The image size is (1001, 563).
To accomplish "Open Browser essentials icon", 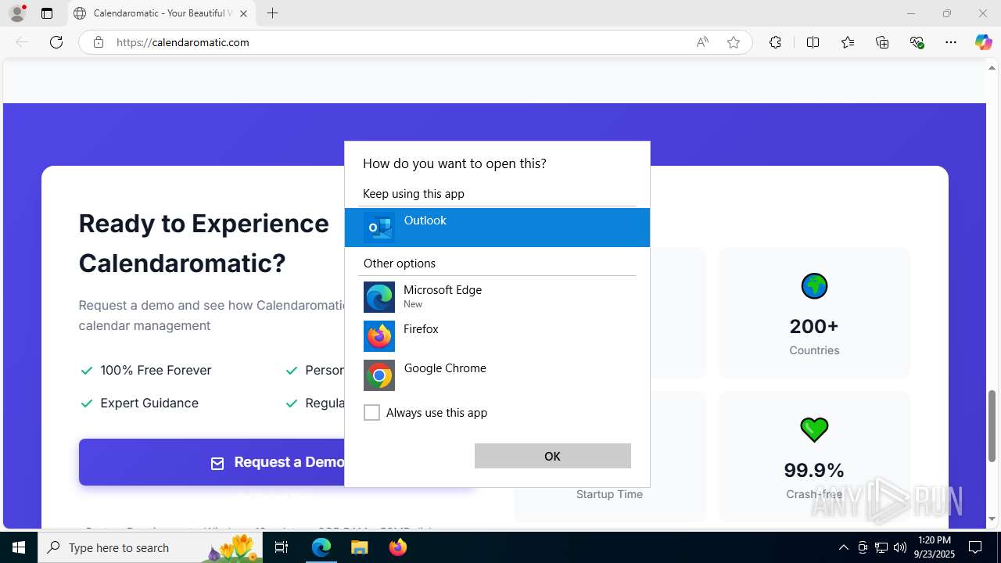I will click(x=917, y=42).
